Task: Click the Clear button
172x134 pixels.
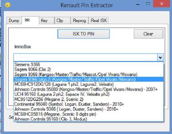Action: coord(148,34)
